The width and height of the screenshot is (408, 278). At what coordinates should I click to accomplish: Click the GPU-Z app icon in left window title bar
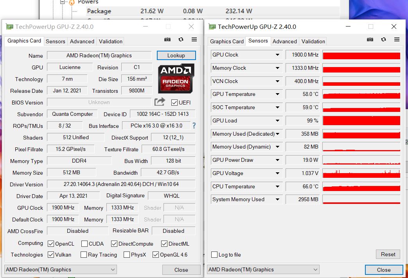coord(10,27)
